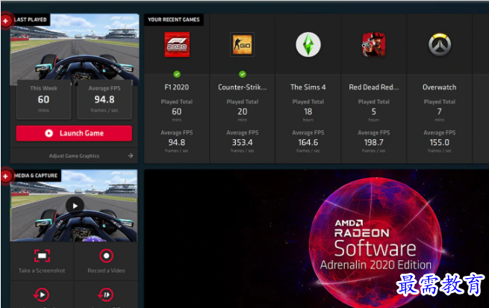Click the This Week 60 mins tile

pyautogui.click(x=43, y=99)
